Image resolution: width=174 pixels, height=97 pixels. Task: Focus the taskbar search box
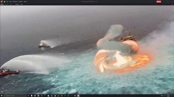15,96
